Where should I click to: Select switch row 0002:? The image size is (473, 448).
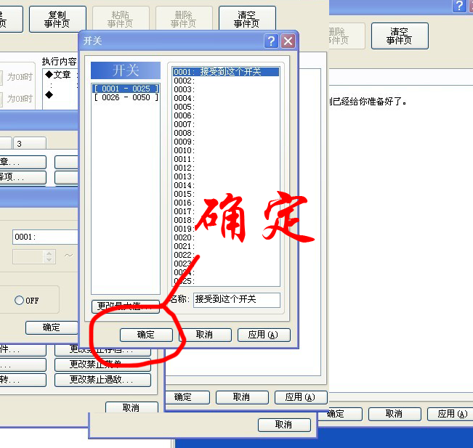226,81
